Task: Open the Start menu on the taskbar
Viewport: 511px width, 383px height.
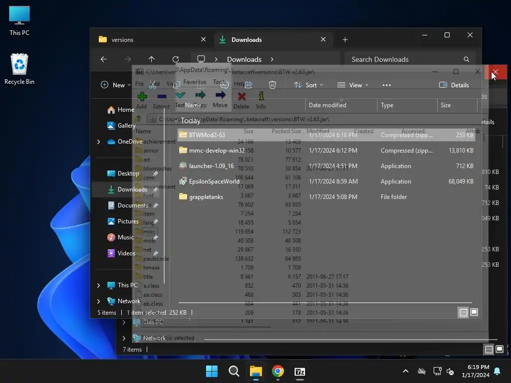Action: coord(212,371)
